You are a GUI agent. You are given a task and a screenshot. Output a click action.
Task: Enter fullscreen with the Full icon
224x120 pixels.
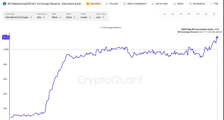pyautogui.click(x=212, y=4)
